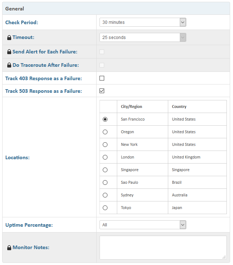Click the Monitor Notes resize grip

point(224,257)
